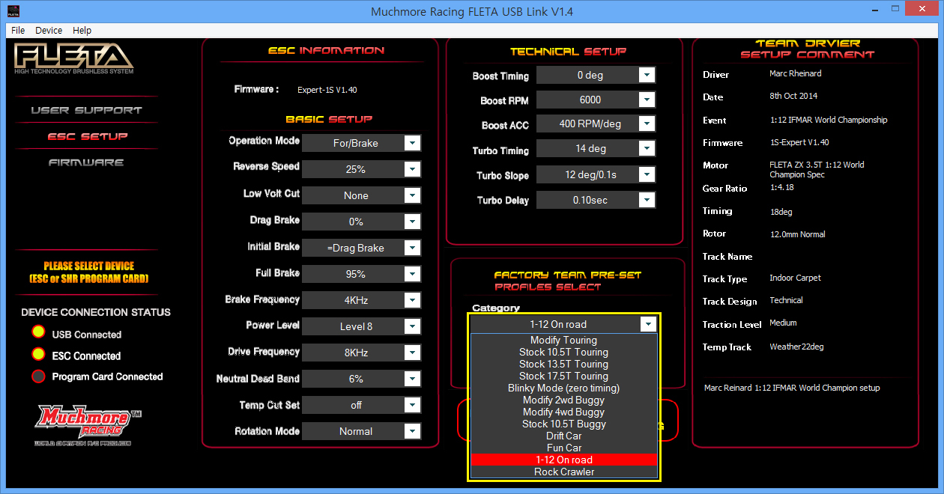944x494 pixels.
Task: Switch to ESC Setup section
Action: click(x=88, y=136)
